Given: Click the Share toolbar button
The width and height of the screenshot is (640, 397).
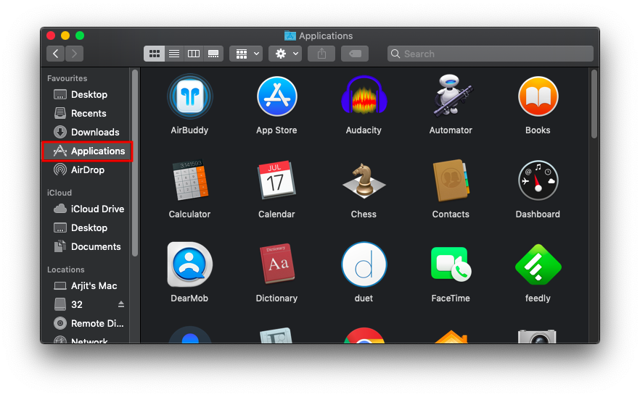Looking at the screenshot, I should point(321,54).
